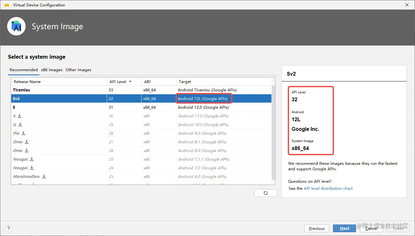Go back with the Previous button
The image size is (415, 236).
tap(317, 228)
